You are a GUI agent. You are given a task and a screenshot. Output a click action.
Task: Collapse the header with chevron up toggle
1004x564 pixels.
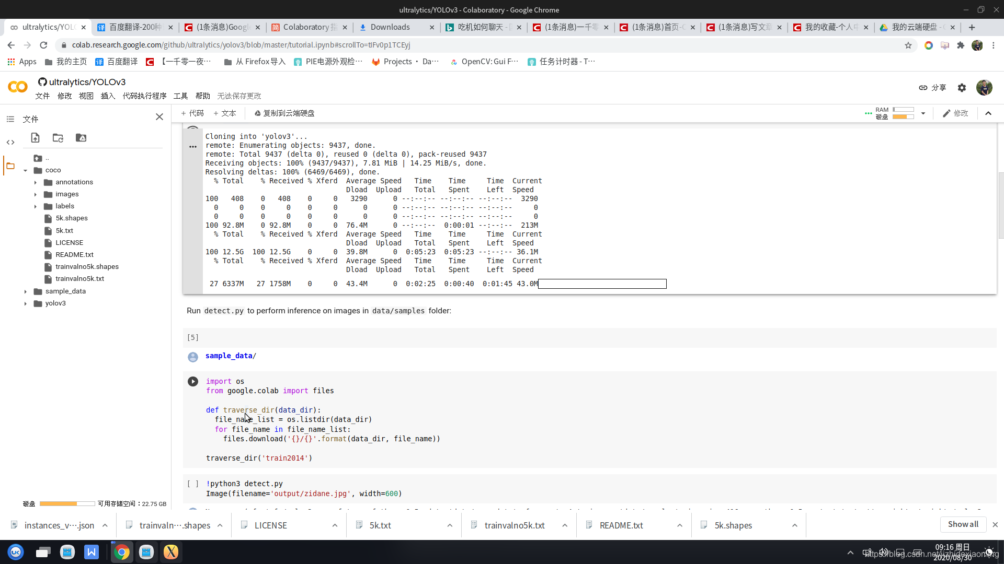pos(988,113)
